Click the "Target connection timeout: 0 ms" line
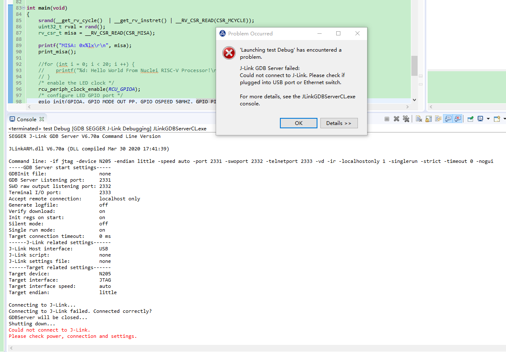 pos(60,236)
